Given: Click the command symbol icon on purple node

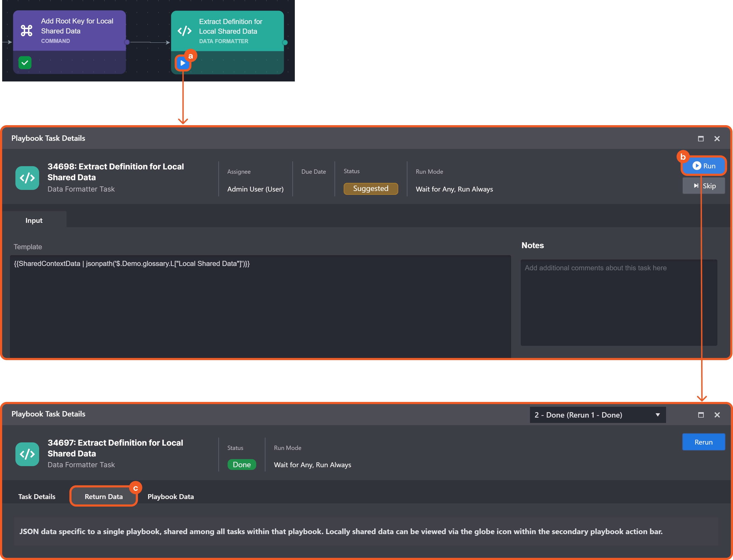Looking at the screenshot, I should (x=27, y=31).
